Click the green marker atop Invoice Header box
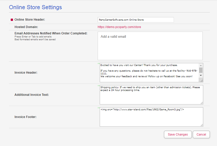Image resolution: width=217 pixels, height=146 pixels. coord(98,63)
